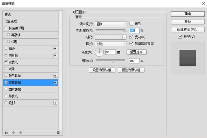Enable the 图案叠加 checkbox

click(6, 89)
